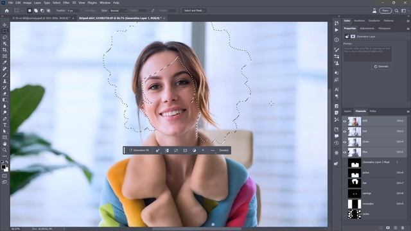Select the Rectangular Marquee tool in toolbox
Viewport: 411px width, 231px height.
4,31
